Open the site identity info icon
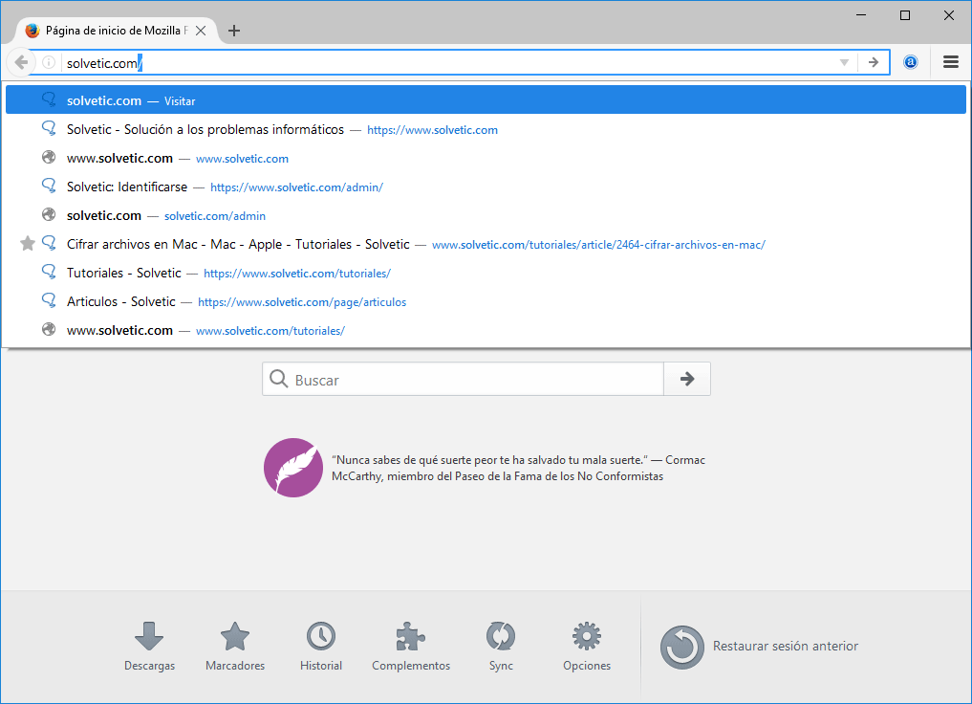This screenshot has height=704, width=972. point(49,62)
